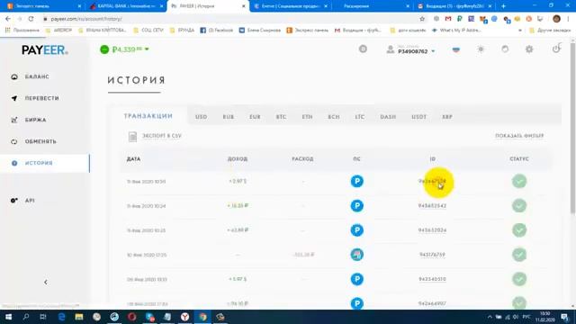The height and width of the screenshot is (324, 576).
Task: Click the CSV export document icon
Action: pos(132,137)
